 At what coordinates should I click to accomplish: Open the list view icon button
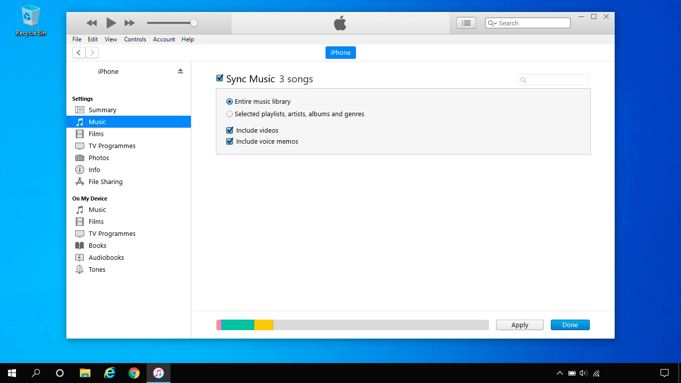[466, 23]
